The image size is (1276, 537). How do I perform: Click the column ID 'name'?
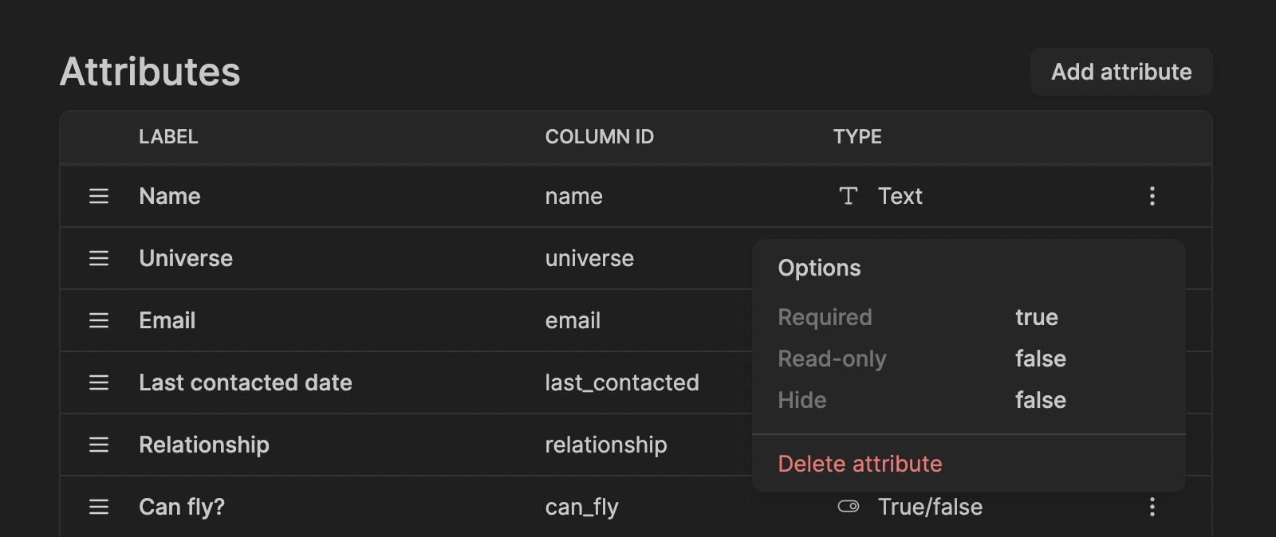(x=574, y=196)
